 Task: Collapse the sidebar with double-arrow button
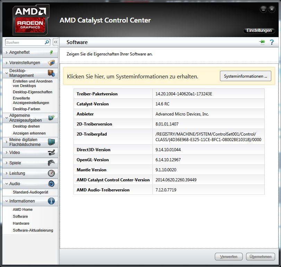point(56,42)
